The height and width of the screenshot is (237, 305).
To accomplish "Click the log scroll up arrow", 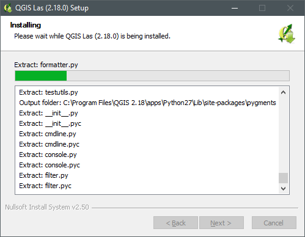I will (283, 92).
